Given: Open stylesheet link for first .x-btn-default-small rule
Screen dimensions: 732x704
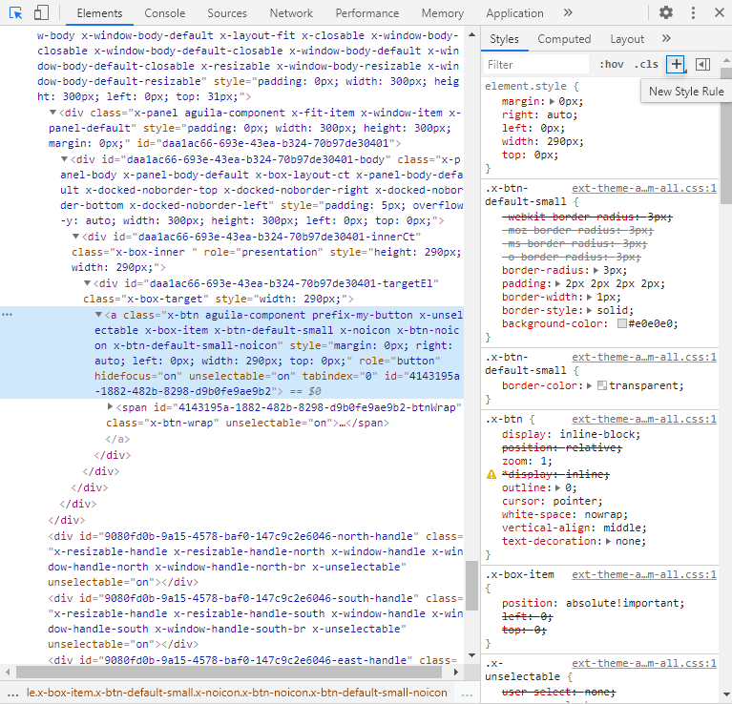Looking at the screenshot, I should pyautogui.click(x=644, y=189).
